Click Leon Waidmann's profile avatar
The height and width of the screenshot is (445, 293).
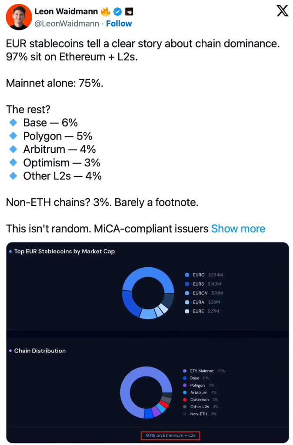18,17
